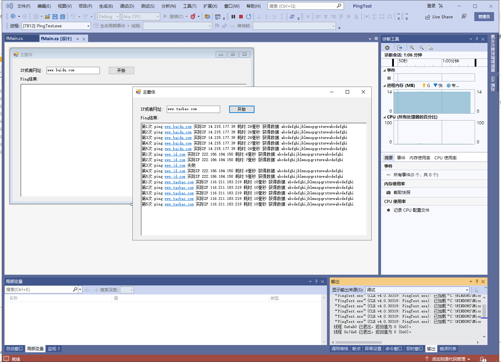
Task: Switch to the fMain.cs code tab
Action: (x=15, y=38)
